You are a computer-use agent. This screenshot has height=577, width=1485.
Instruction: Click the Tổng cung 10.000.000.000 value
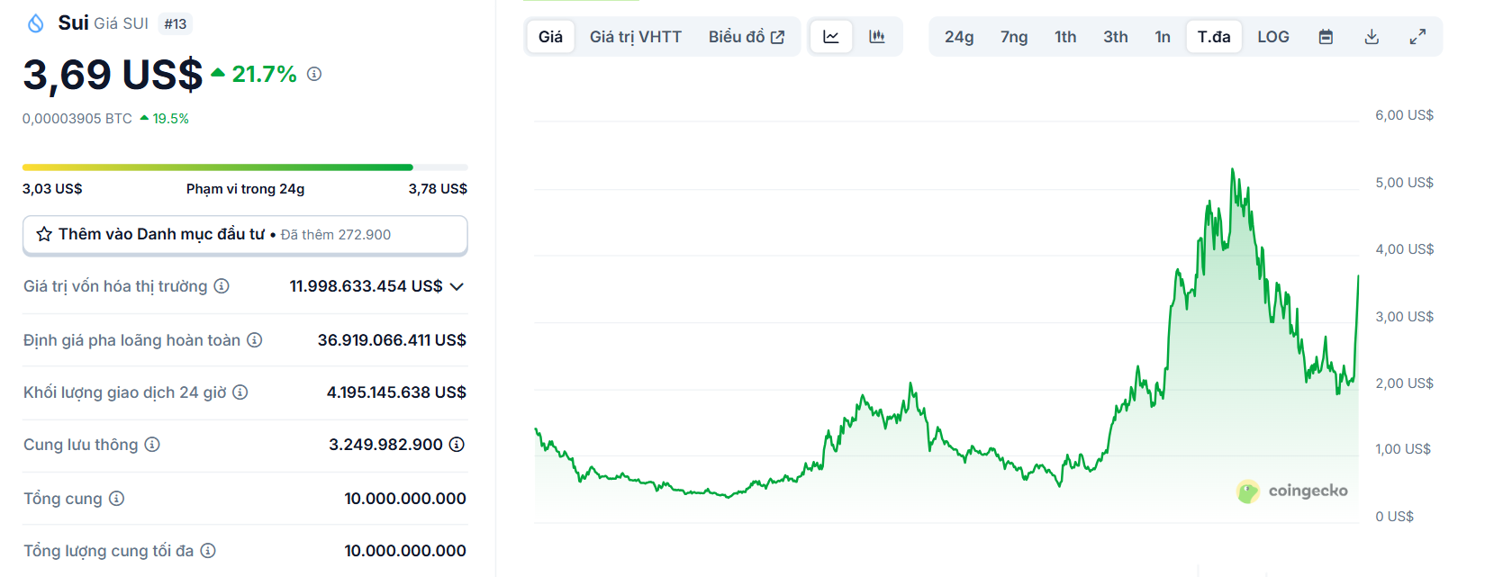click(x=405, y=499)
